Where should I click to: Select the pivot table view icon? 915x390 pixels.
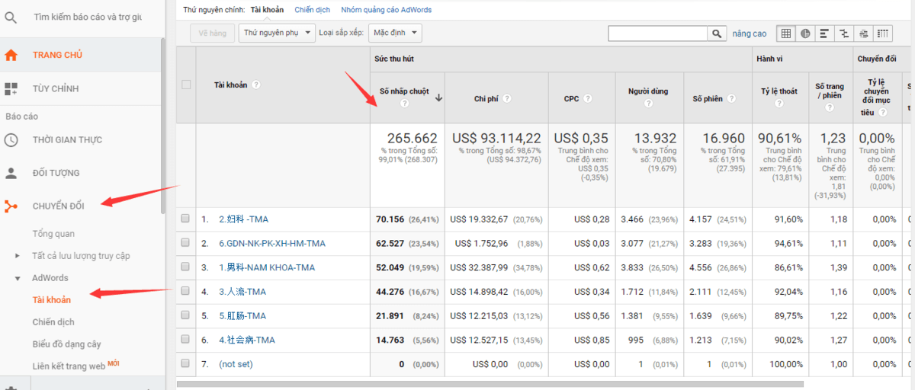(x=882, y=34)
